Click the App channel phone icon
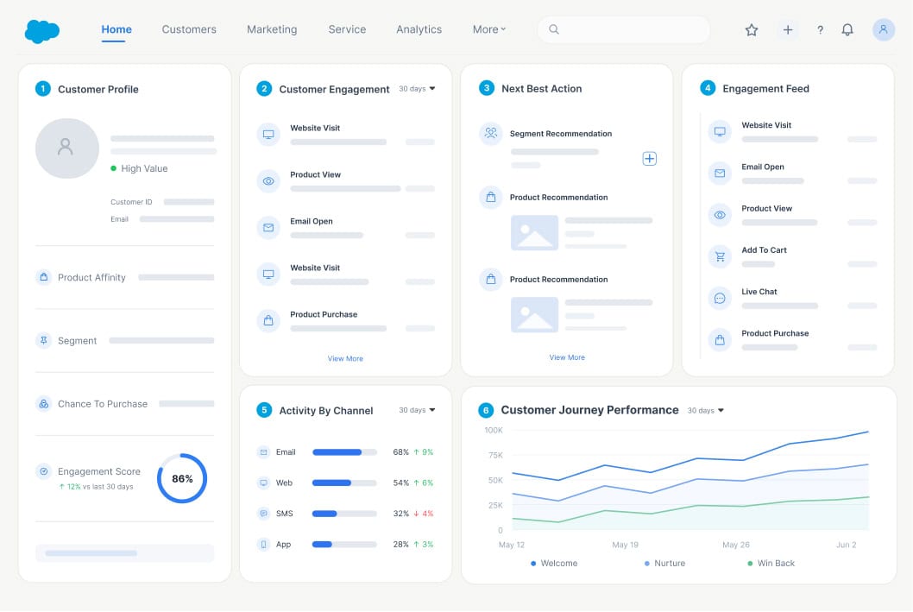Viewport: 913px width, 612px height. click(264, 545)
